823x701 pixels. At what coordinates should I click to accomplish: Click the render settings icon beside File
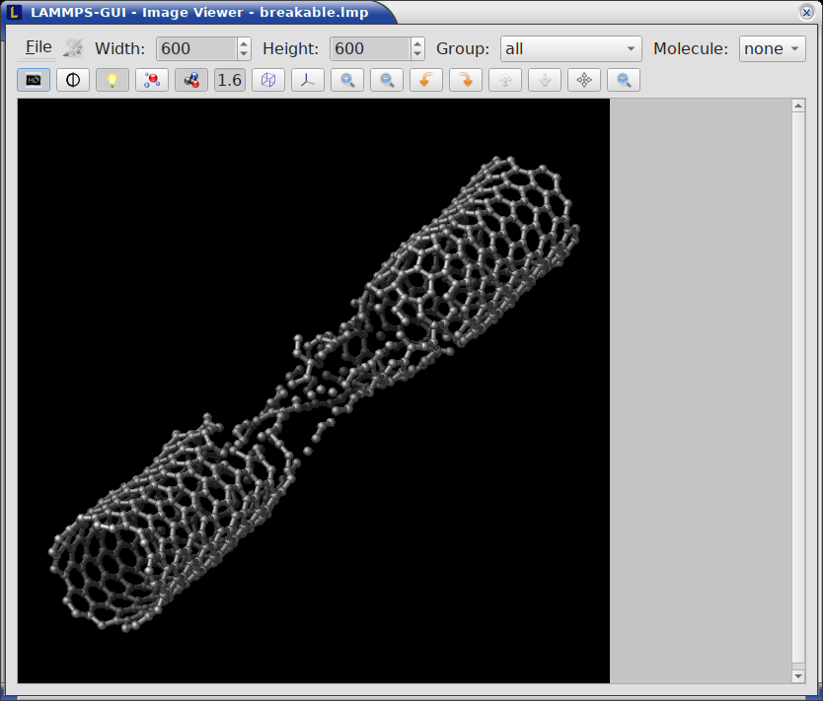[x=73, y=48]
